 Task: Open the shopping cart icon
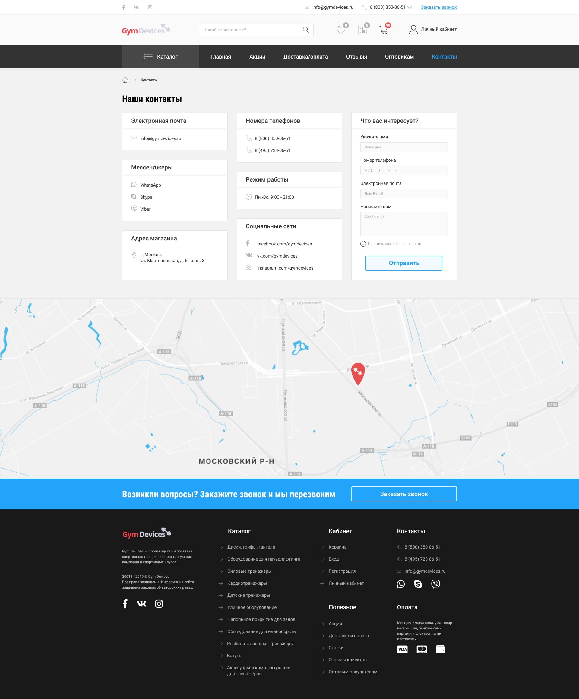383,29
